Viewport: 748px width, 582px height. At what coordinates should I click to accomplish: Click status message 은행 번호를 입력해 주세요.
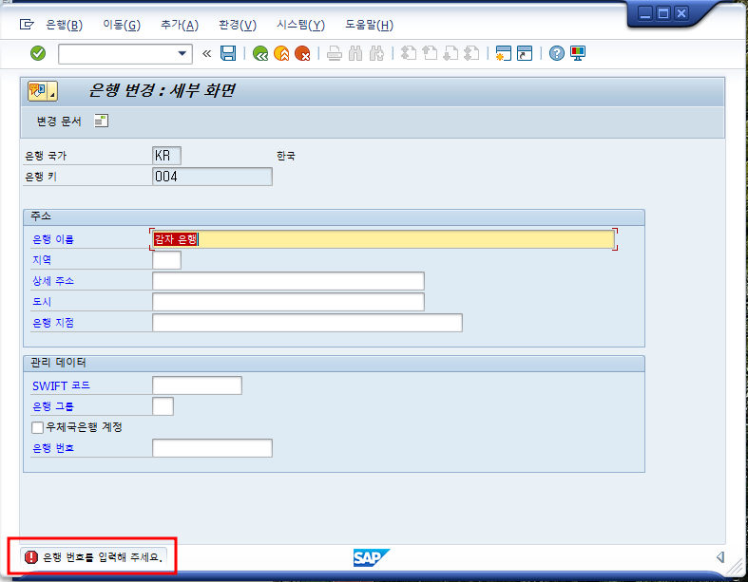coord(103,557)
